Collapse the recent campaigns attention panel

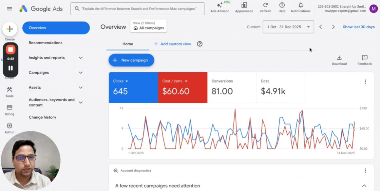(x=364, y=186)
